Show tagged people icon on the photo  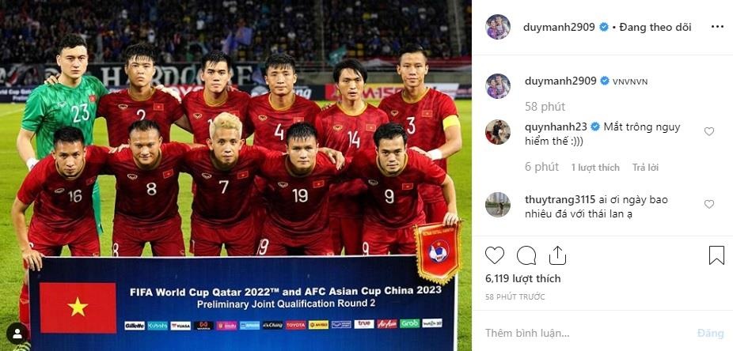tap(17, 334)
